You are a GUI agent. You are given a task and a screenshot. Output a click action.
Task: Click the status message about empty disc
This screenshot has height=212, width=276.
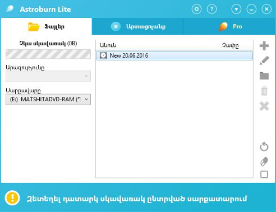(137, 199)
